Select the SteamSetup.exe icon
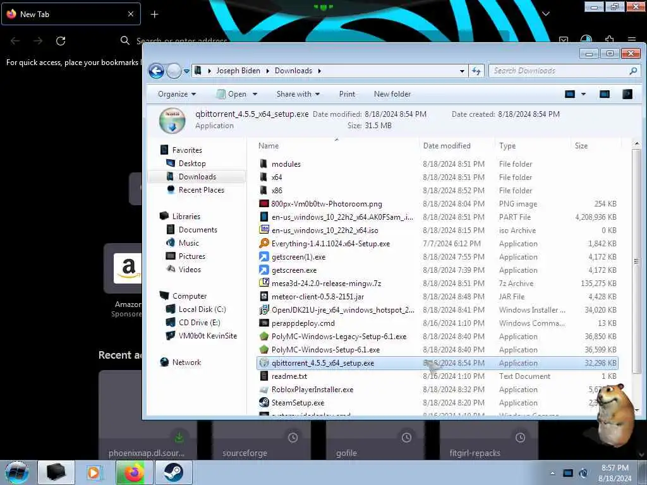 [x=263, y=402]
